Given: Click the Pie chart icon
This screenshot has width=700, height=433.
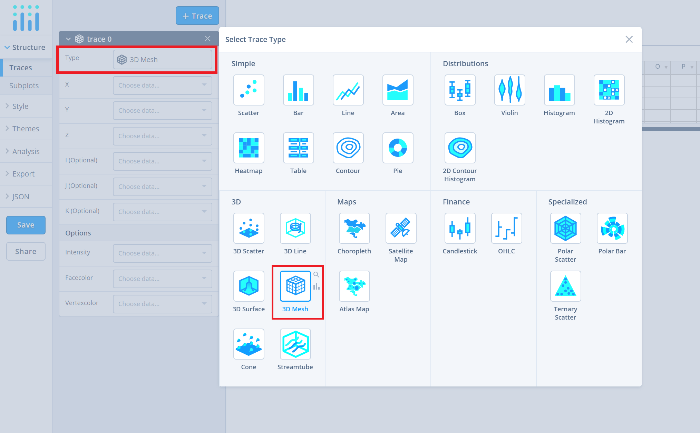Looking at the screenshot, I should coord(398,148).
